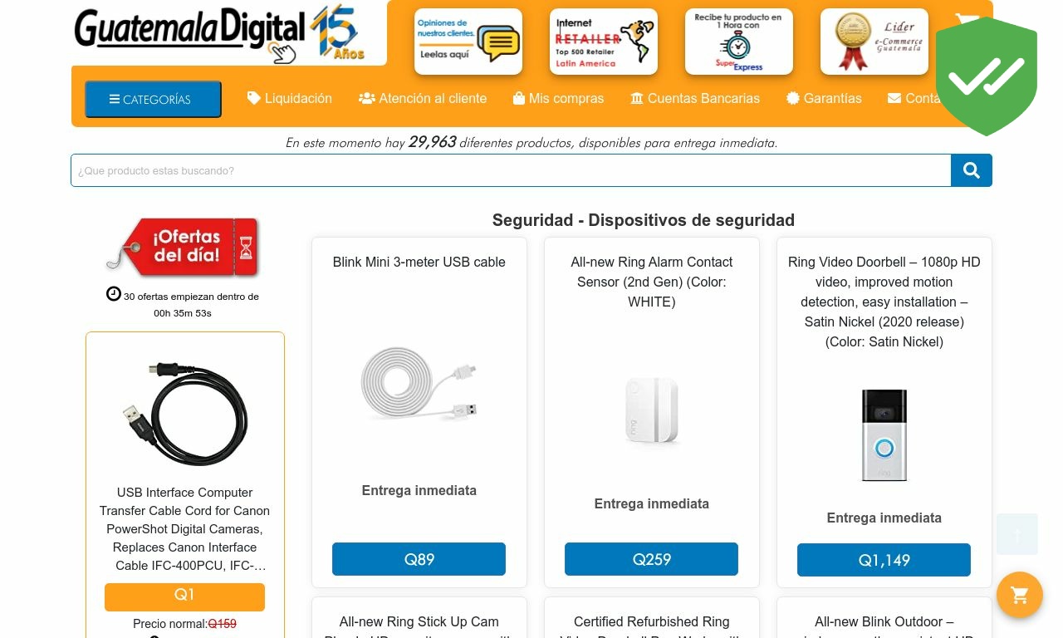Click the green security shield check icon

pyautogui.click(x=987, y=76)
